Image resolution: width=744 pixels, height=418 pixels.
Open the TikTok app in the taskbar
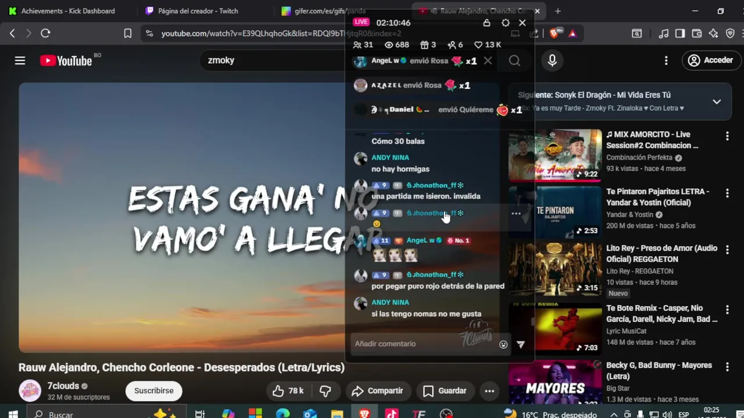point(392,415)
